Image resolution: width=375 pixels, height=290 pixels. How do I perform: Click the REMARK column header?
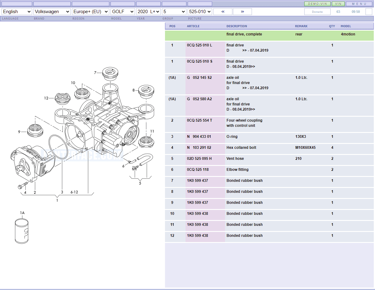click(x=301, y=26)
